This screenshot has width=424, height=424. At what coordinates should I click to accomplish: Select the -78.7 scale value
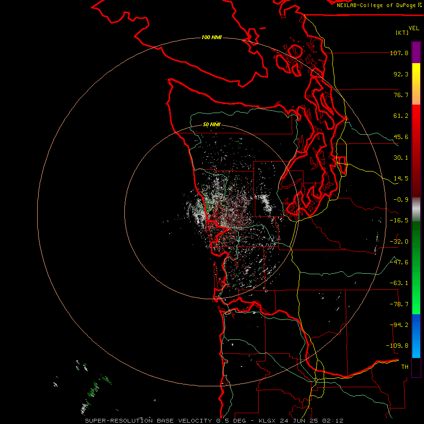coord(399,304)
